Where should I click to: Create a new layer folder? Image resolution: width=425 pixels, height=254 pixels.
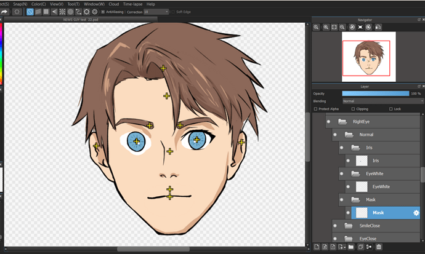coord(351,247)
